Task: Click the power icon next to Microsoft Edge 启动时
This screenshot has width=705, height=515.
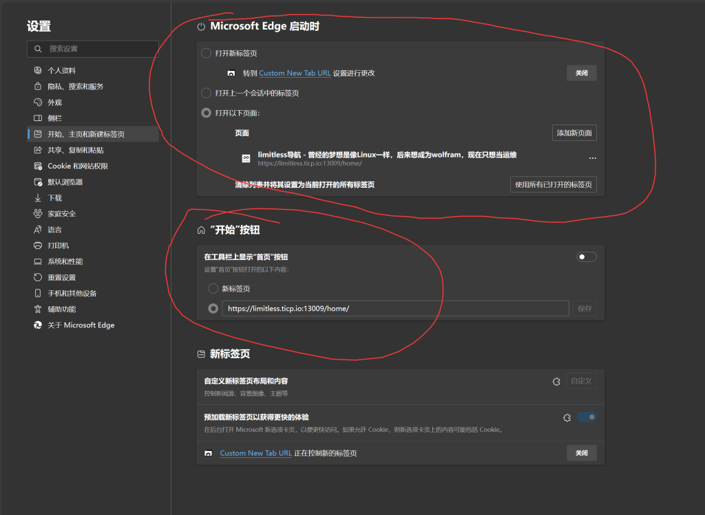Action: 201,27
